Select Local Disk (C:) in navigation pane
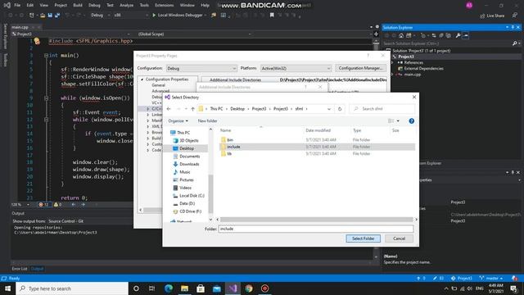524x295 pixels. click(x=192, y=196)
